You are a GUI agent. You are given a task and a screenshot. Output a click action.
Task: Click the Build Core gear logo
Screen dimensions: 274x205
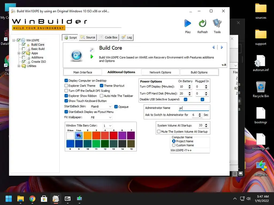pos(77,56)
